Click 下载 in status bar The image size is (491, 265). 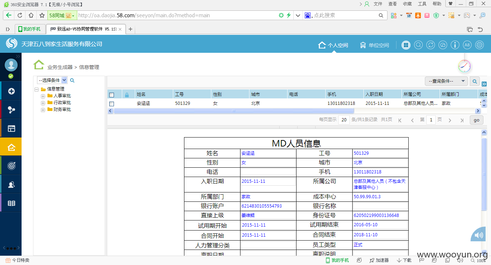pyautogui.click(x=404, y=260)
